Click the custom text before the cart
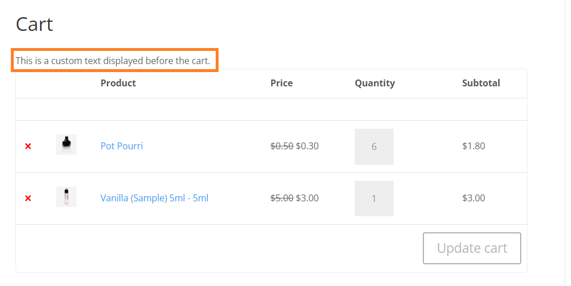 pyautogui.click(x=113, y=61)
